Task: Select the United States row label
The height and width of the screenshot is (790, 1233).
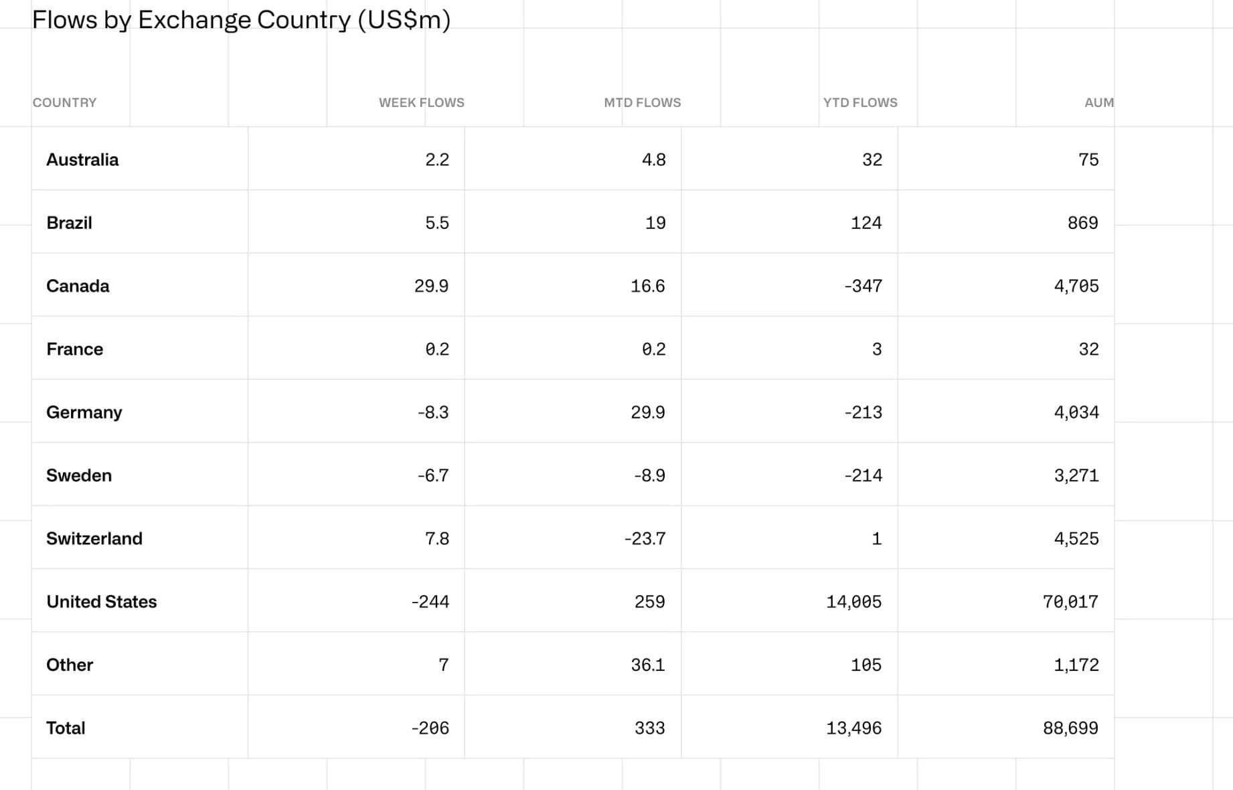Action: pos(102,602)
